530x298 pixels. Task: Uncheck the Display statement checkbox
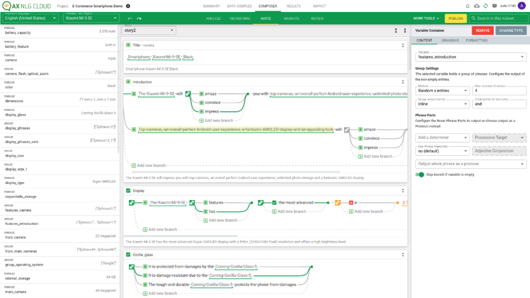click(128, 191)
